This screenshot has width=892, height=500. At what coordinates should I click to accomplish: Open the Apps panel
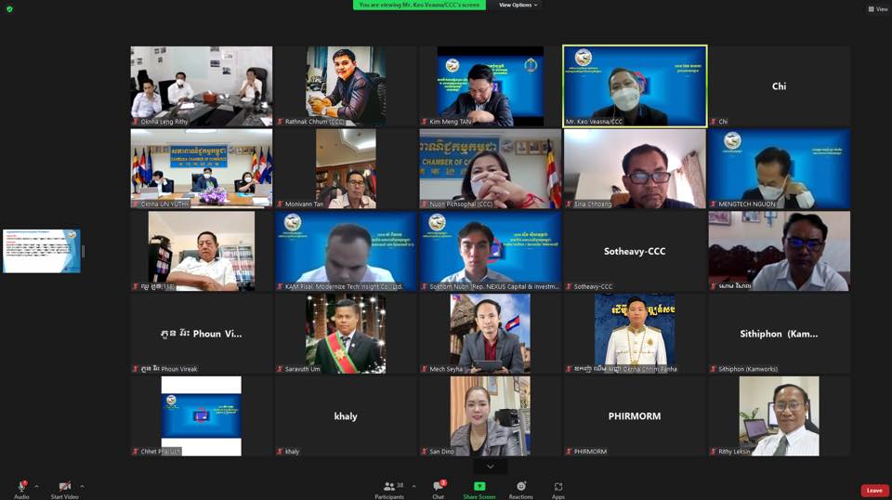click(x=557, y=487)
